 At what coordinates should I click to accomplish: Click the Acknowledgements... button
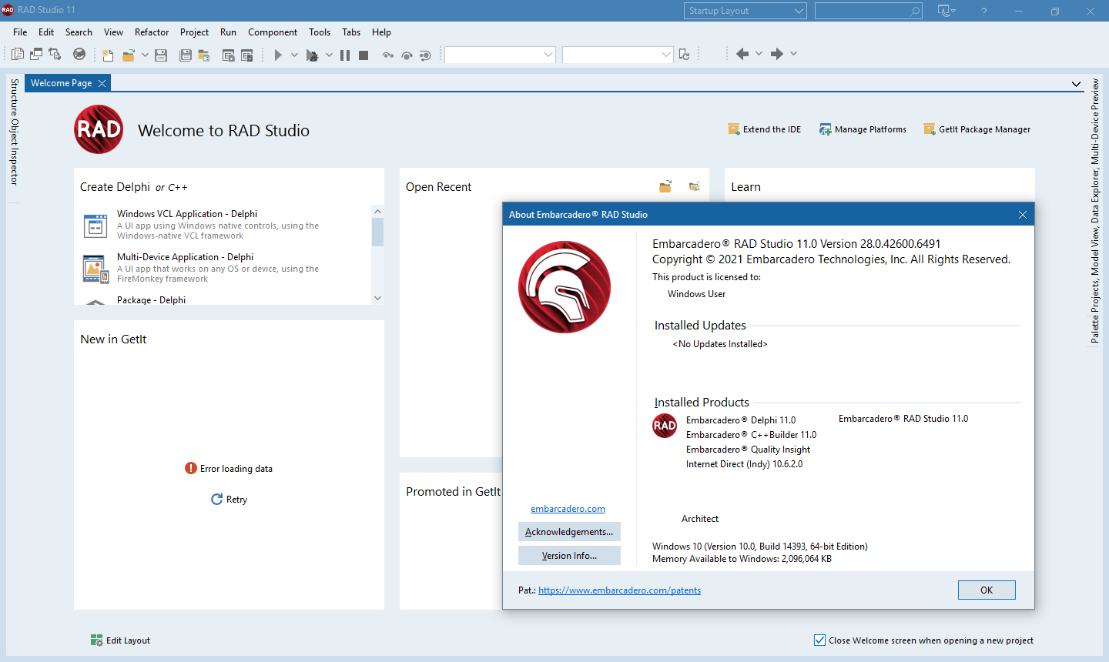(x=569, y=532)
